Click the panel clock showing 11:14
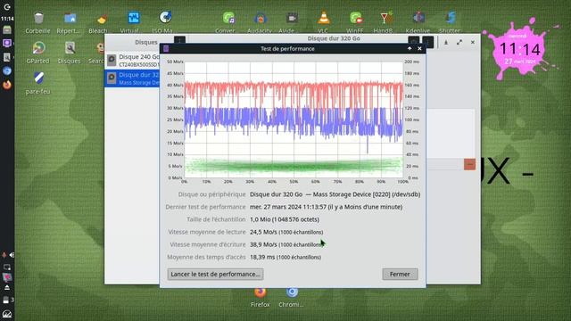The width and height of the screenshot is (571, 321). click(7, 19)
